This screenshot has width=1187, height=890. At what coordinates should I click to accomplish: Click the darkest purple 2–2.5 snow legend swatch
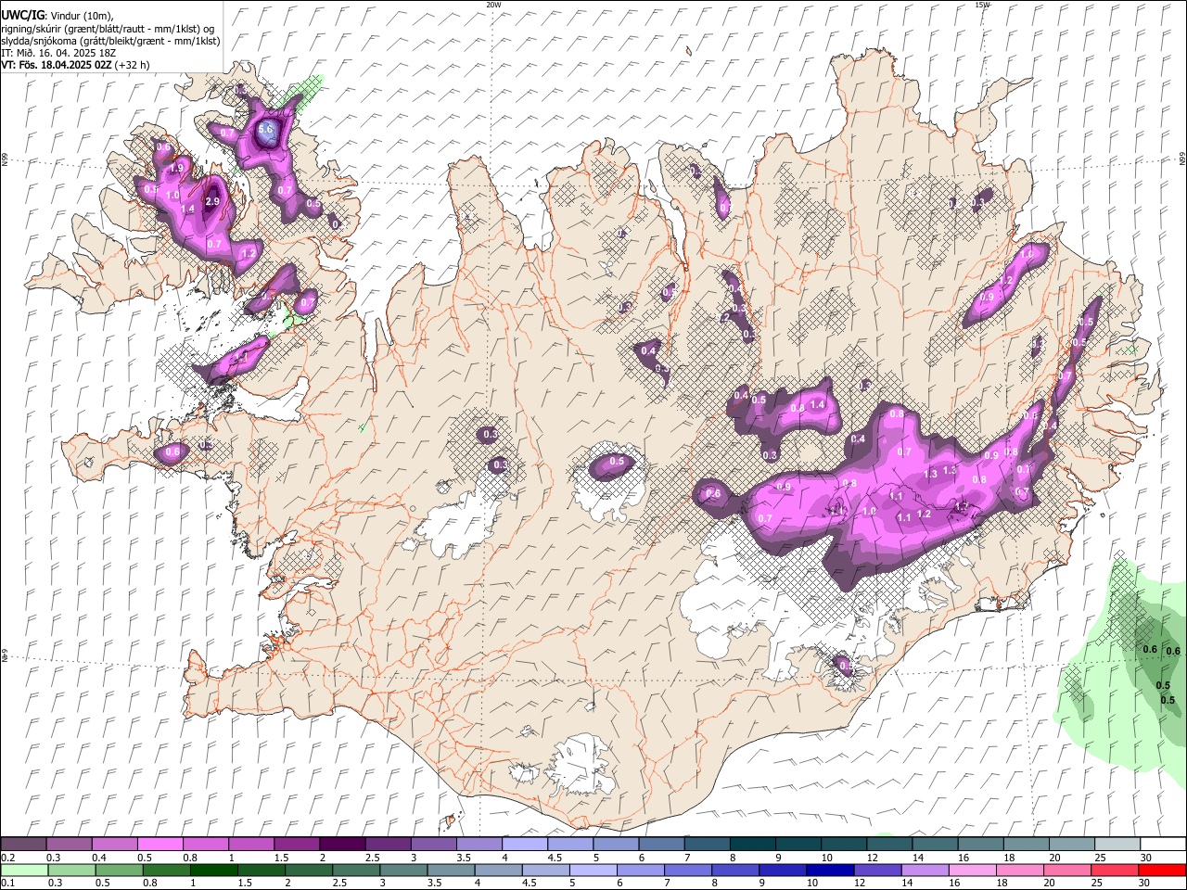(342, 844)
